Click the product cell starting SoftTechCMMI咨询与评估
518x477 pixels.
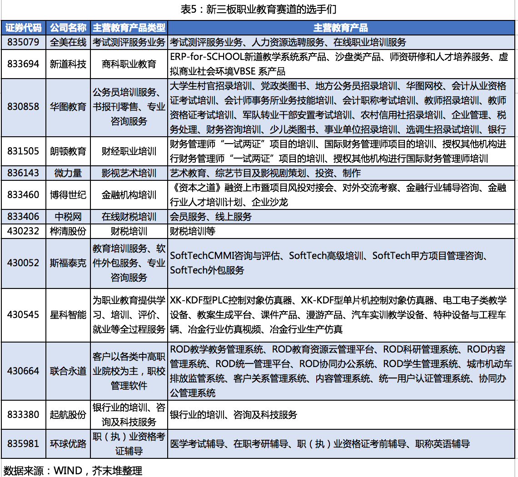coord(341,263)
